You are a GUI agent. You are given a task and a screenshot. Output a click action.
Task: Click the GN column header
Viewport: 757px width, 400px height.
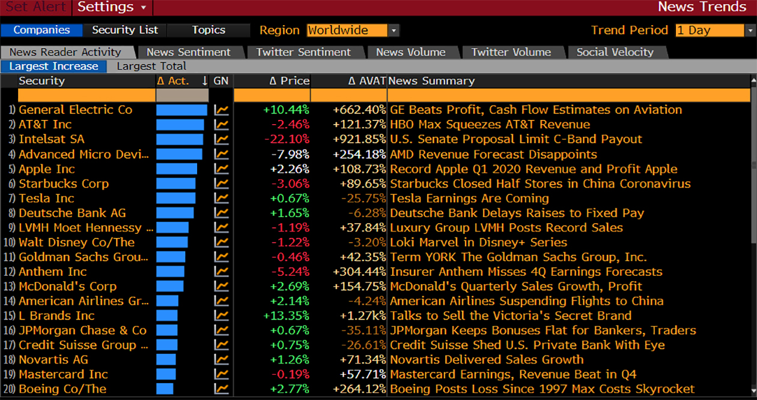[221, 81]
